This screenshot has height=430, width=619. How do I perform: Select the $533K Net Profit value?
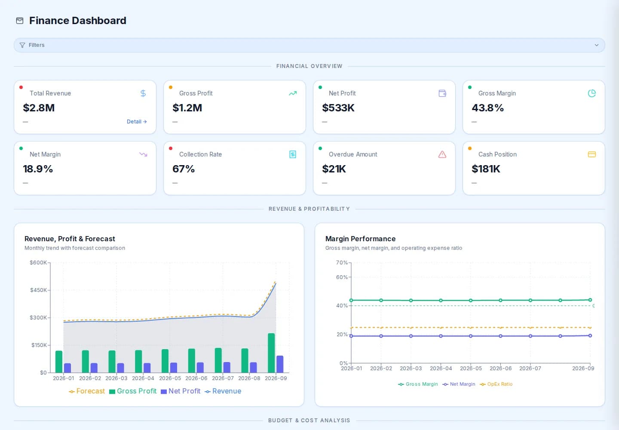point(338,108)
